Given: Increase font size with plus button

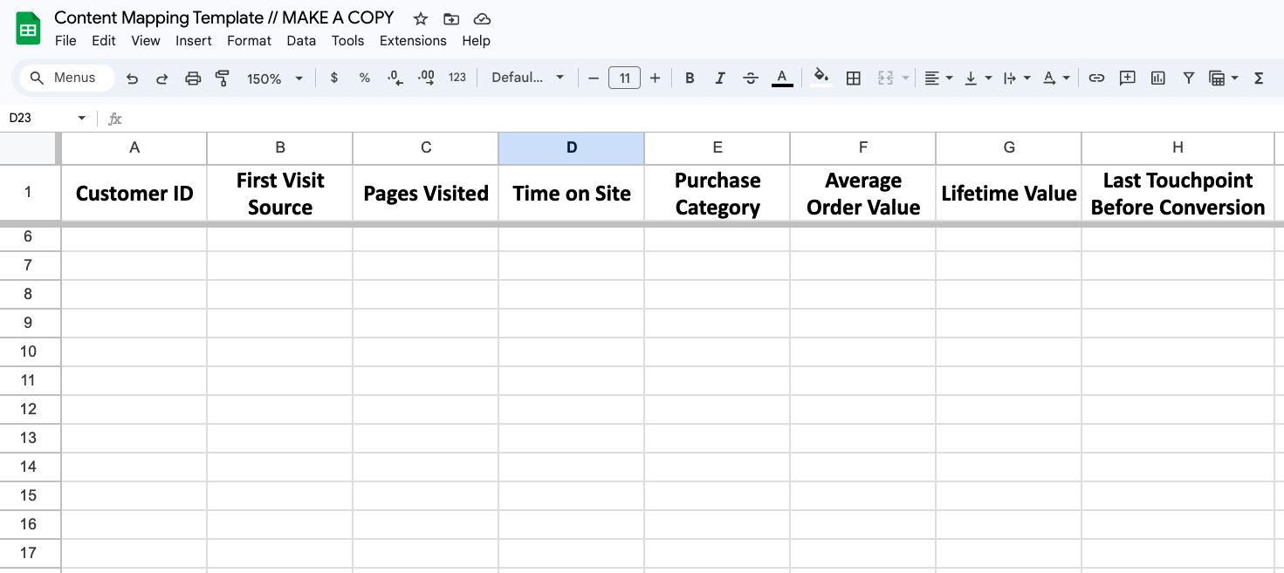Looking at the screenshot, I should pos(655,78).
